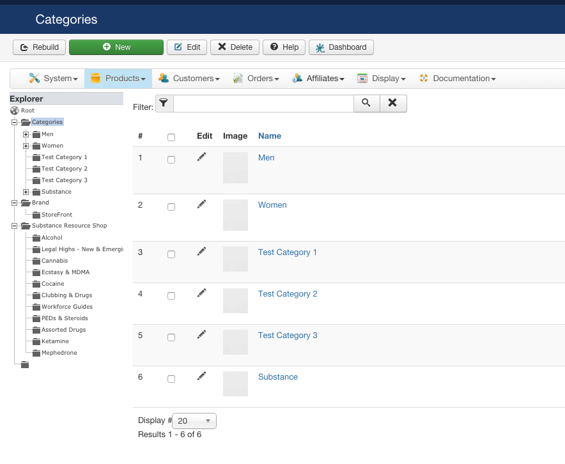Select Assorted Drugs in Explorer tree
The width and height of the screenshot is (565, 464).
point(64,330)
